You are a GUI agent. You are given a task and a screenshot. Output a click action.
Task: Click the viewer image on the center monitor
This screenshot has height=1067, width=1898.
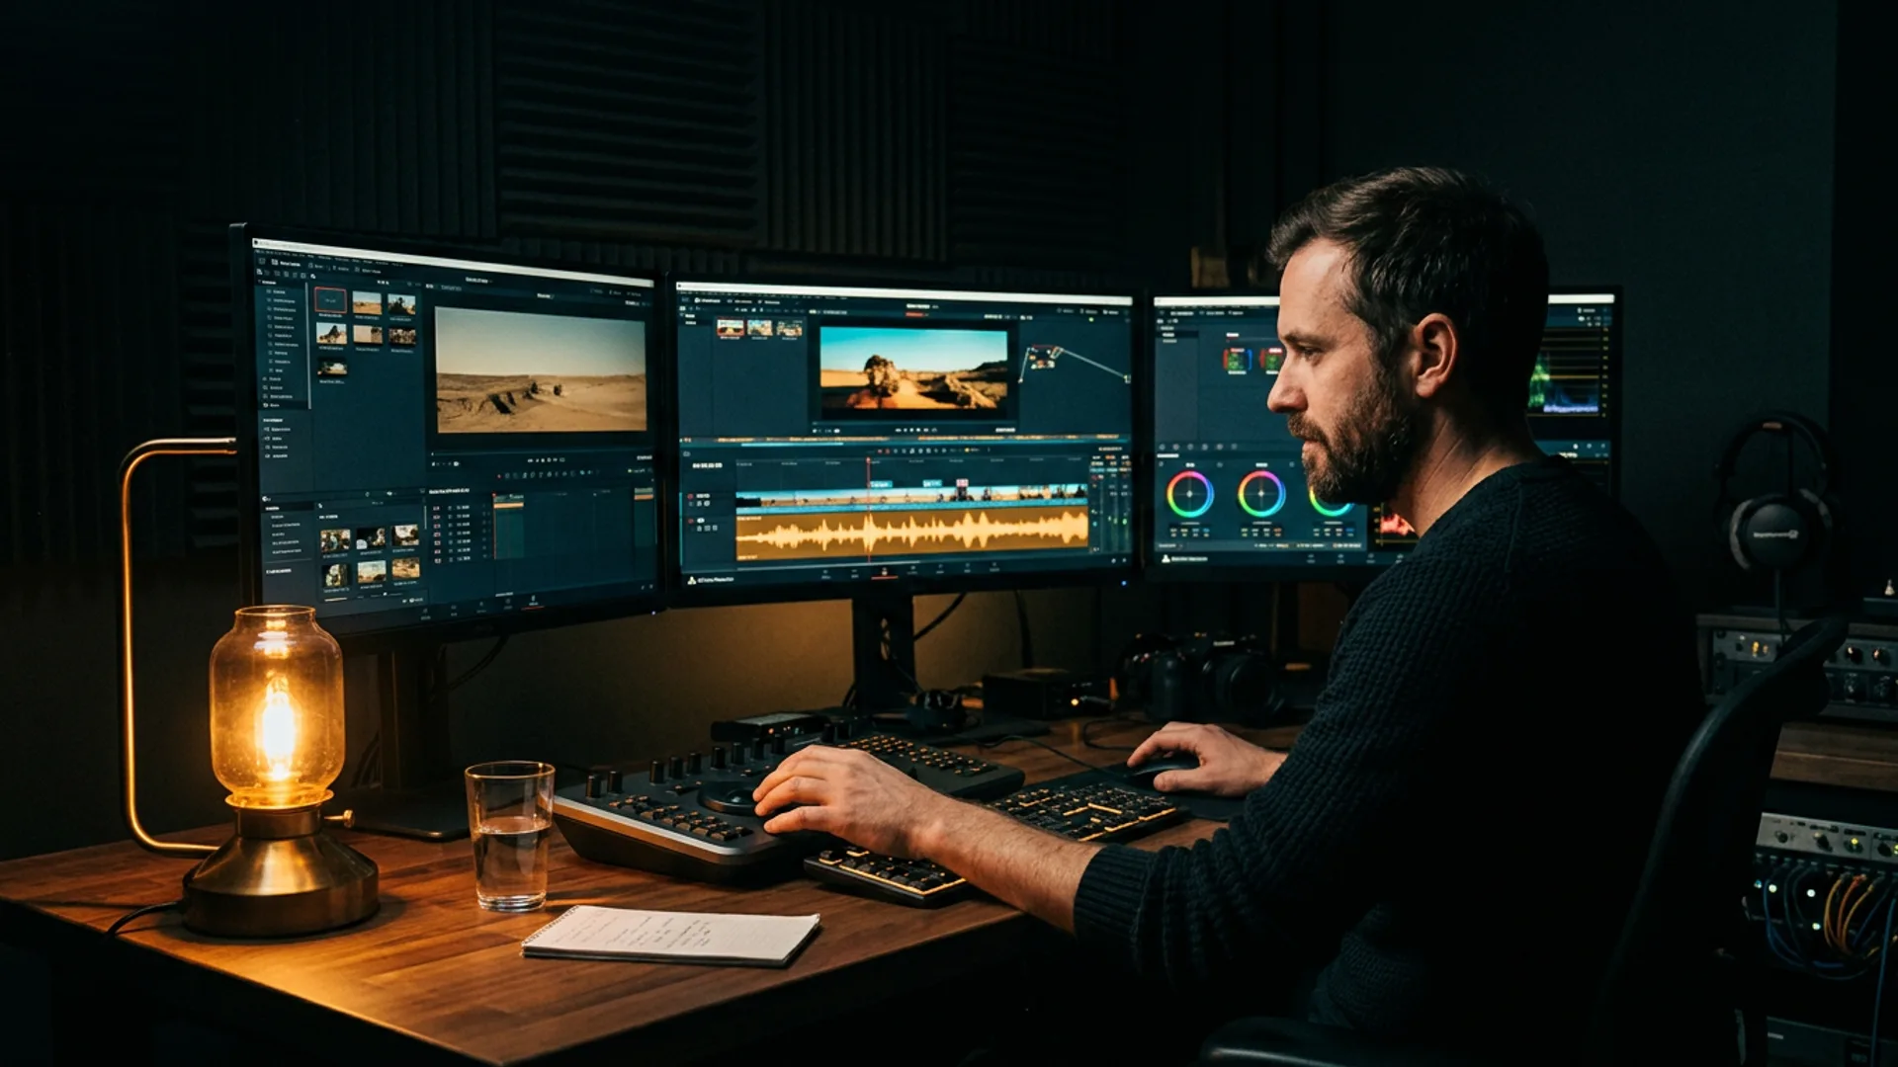pos(912,368)
